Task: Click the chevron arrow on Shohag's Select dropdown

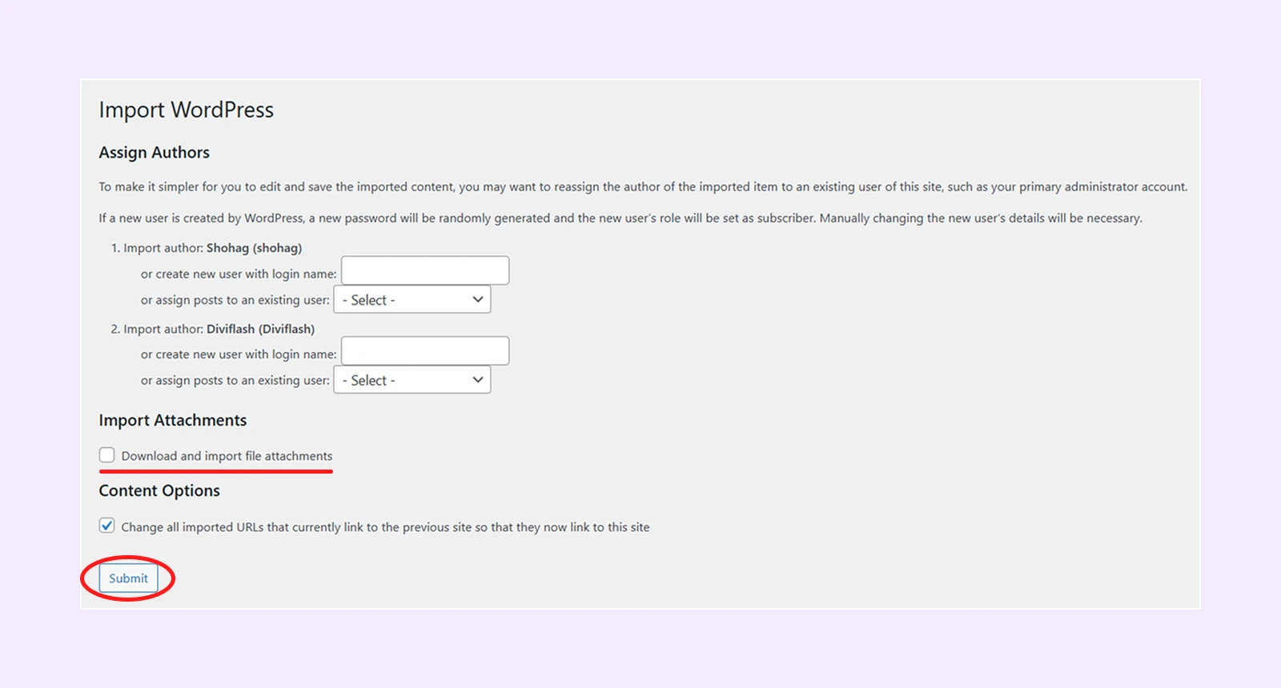Action: point(478,300)
